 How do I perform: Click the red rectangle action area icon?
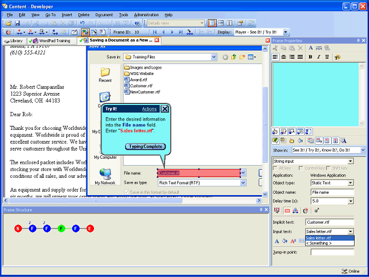click(x=287, y=211)
